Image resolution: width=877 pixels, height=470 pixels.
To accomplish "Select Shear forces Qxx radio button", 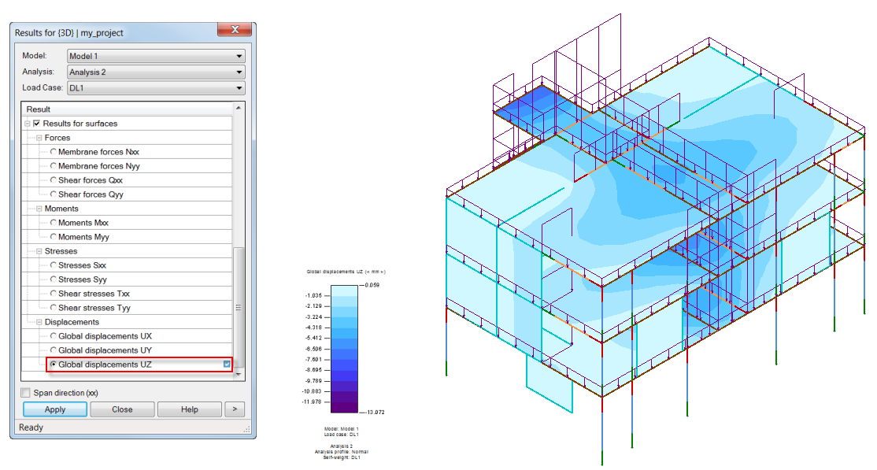I will point(53,180).
